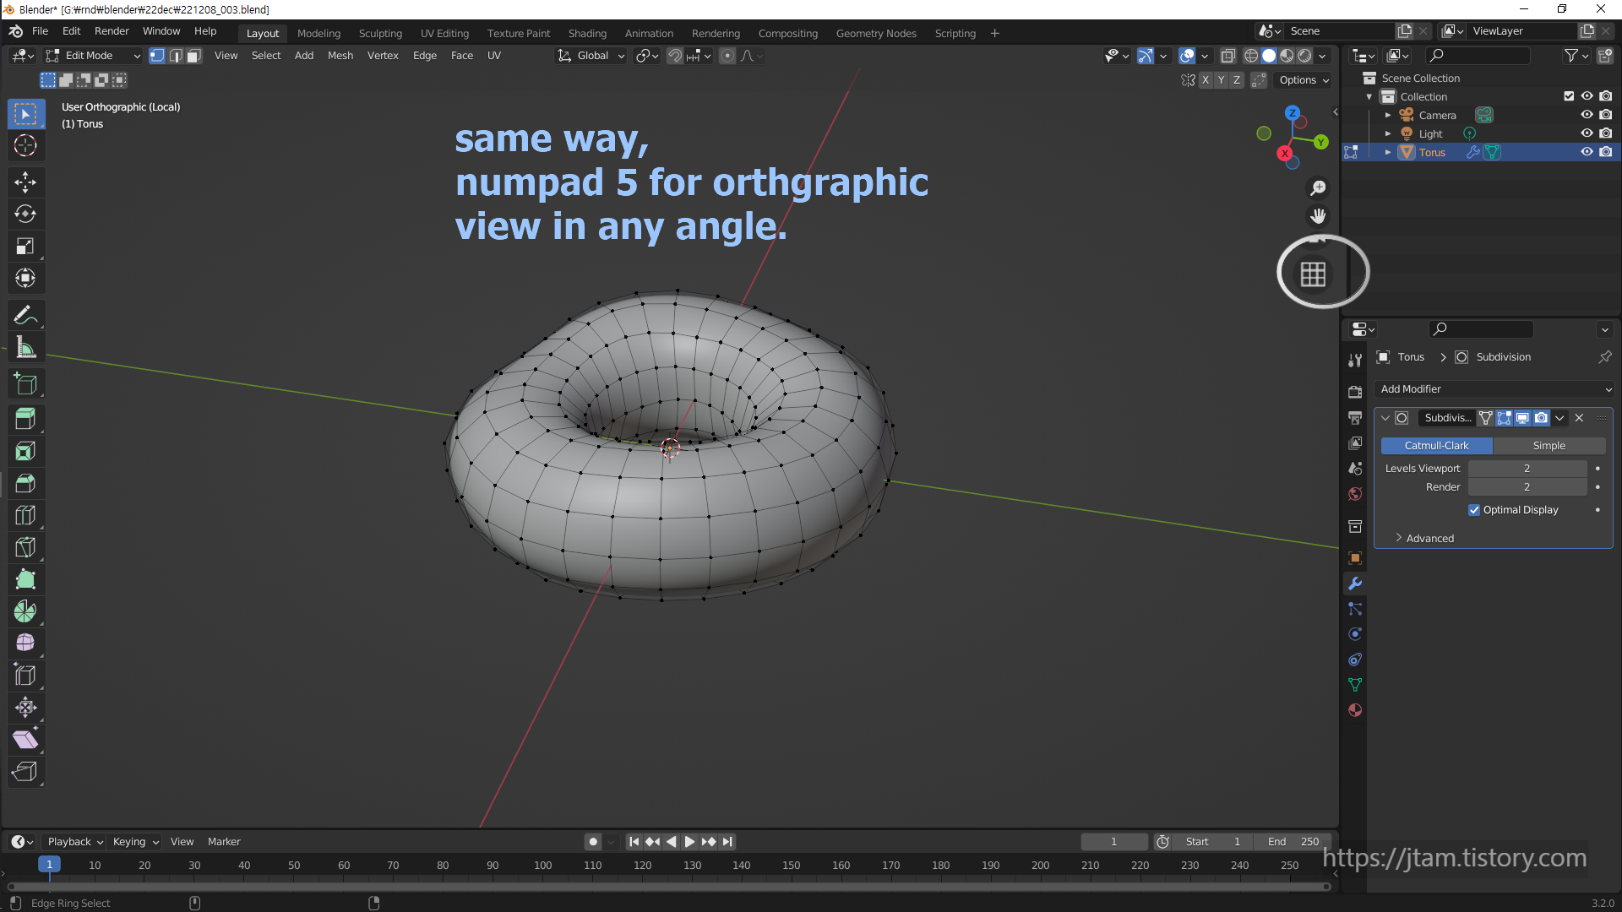Screen dimensions: 1622x912
Task: Click Levels Viewport value field
Action: (x=1527, y=468)
